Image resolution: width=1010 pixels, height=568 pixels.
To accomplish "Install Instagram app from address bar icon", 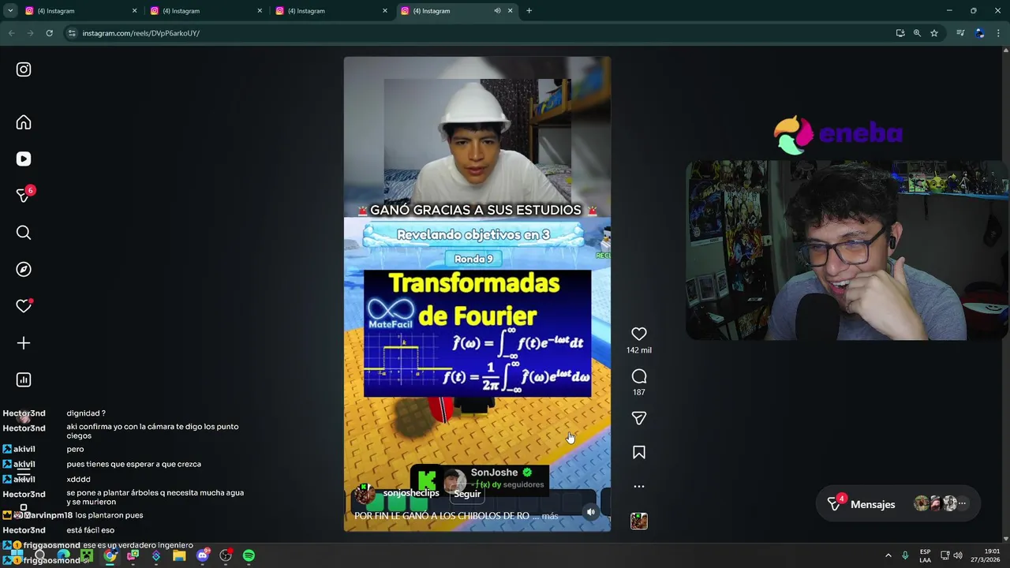I will [900, 33].
